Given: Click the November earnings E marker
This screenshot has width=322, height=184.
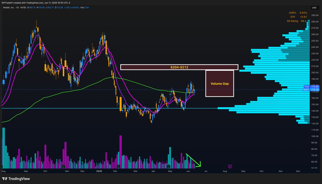Looking at the screenshot, I should click(x=63, y=166).
